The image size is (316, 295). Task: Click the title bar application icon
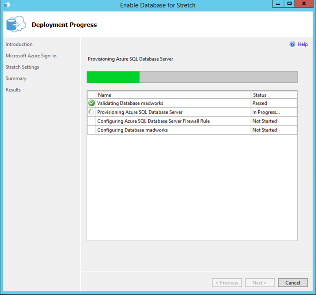point(7,4)
